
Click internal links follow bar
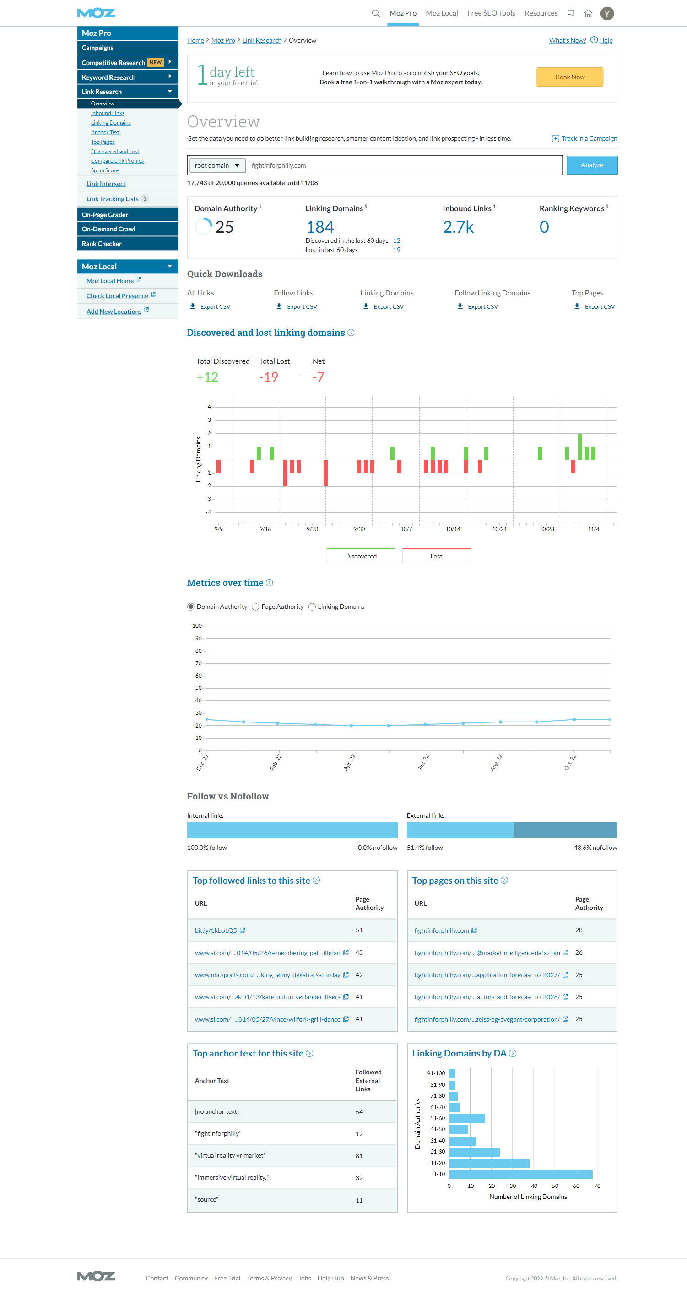click(x=292, y=830)
